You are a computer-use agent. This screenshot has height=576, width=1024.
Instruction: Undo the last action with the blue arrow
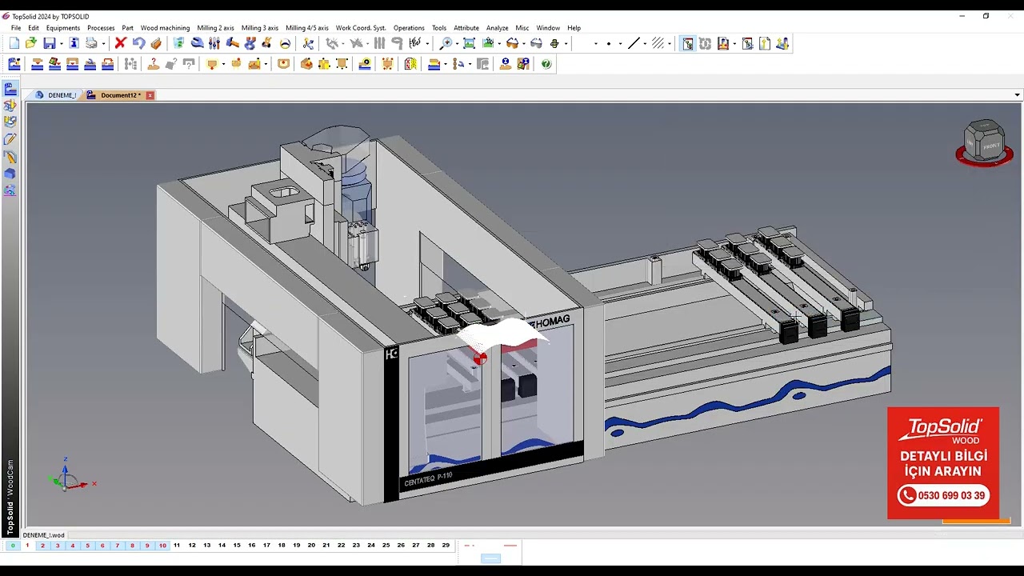138,43
